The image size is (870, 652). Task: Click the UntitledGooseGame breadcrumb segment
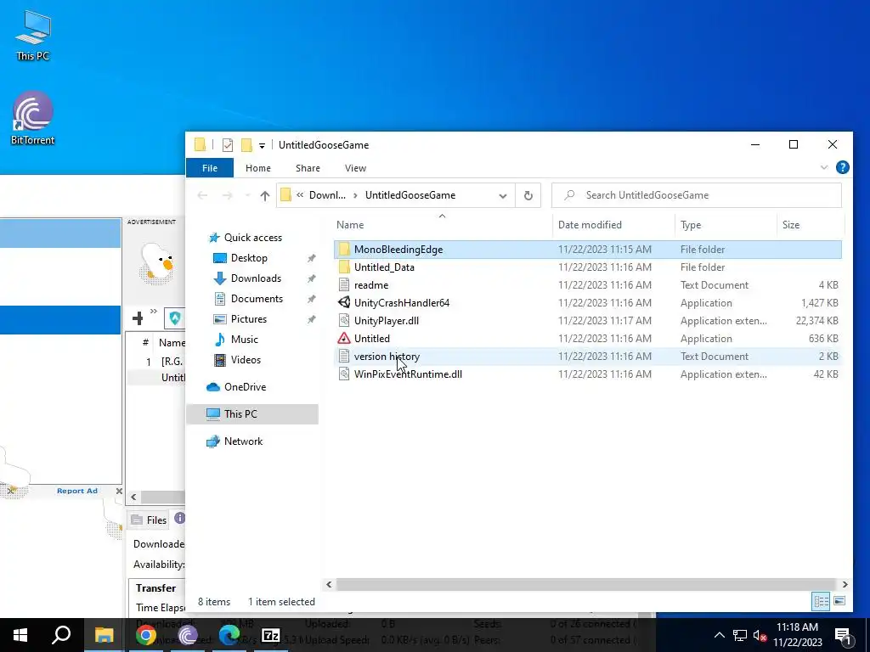pyautogui.click(x=410, y=195)
